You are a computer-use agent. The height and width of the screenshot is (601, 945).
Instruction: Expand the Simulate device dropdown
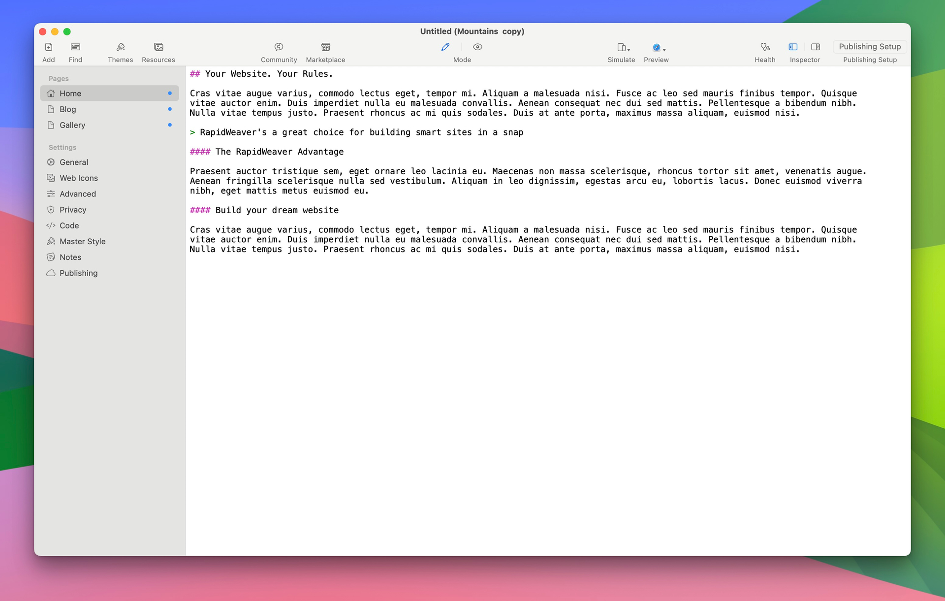(x=623, y=48)
